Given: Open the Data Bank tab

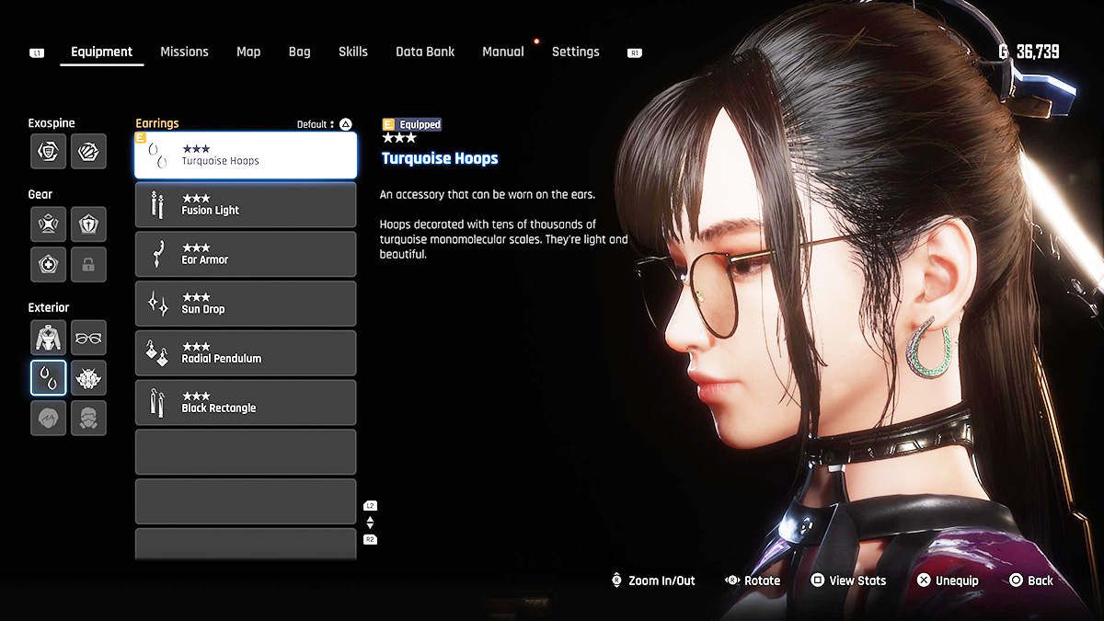Looking at the screenshot, I should 425,52.
